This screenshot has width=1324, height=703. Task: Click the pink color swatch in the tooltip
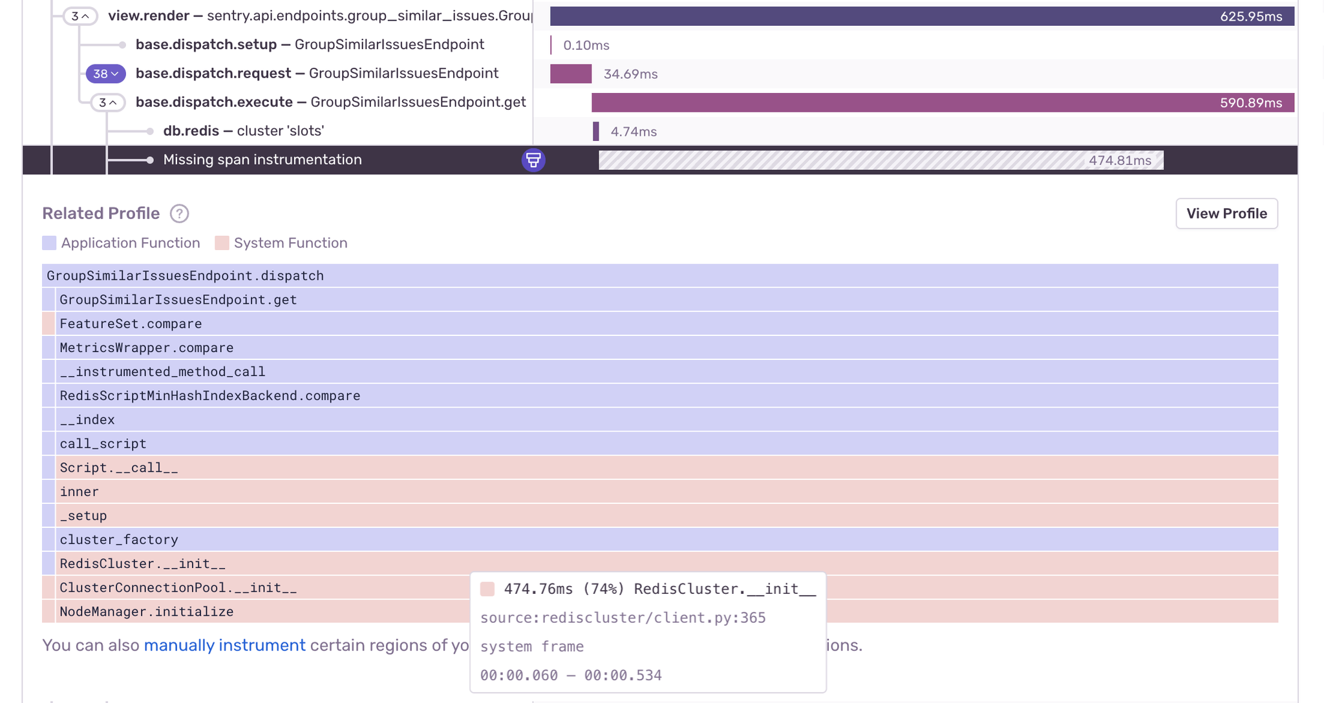[487, 589]
